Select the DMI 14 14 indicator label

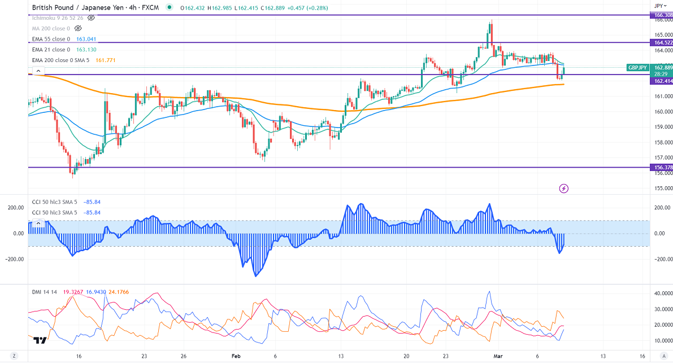click(x=45, y=292)
